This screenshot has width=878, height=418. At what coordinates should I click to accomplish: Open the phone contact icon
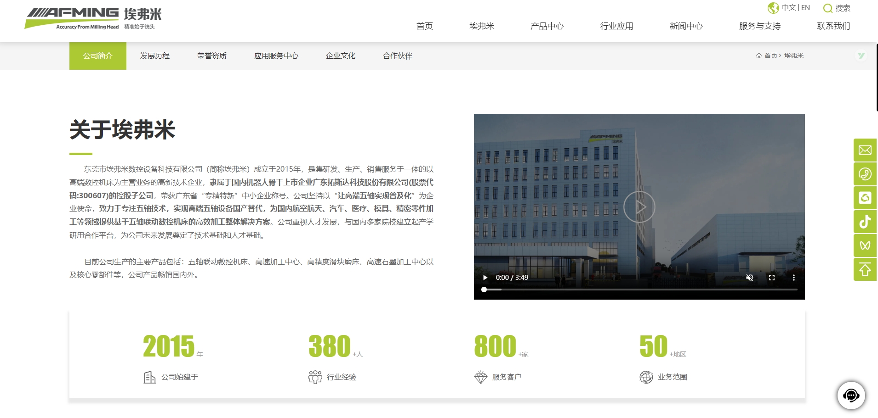865,174
